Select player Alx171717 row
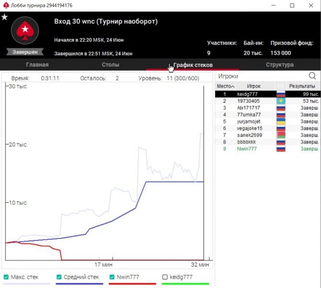Image resolution: width=321 pixels, height=288 pixels. click(249, 108)
